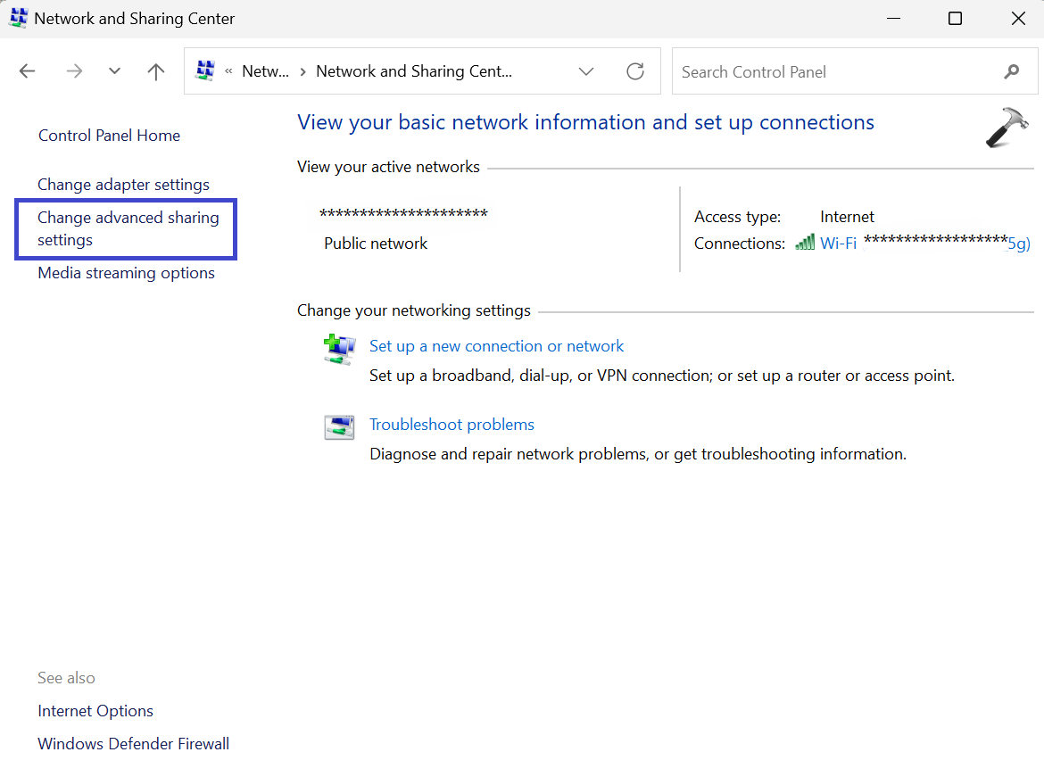Go up one level with up arrow
The height and width of the screenshot is (777, 1044).
pos(156,71)
